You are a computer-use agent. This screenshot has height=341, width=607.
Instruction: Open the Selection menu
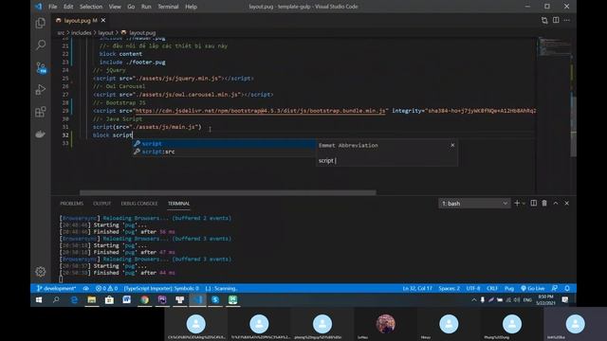(91, 7)
